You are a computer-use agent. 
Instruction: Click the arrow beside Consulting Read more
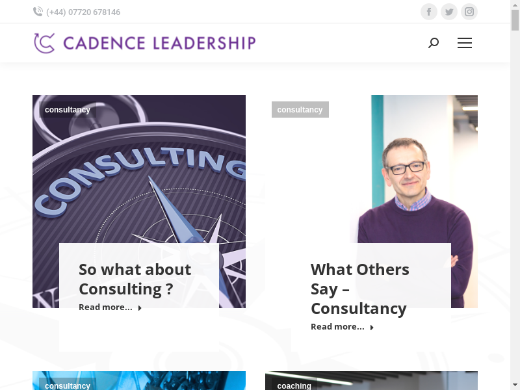[140, 308]
